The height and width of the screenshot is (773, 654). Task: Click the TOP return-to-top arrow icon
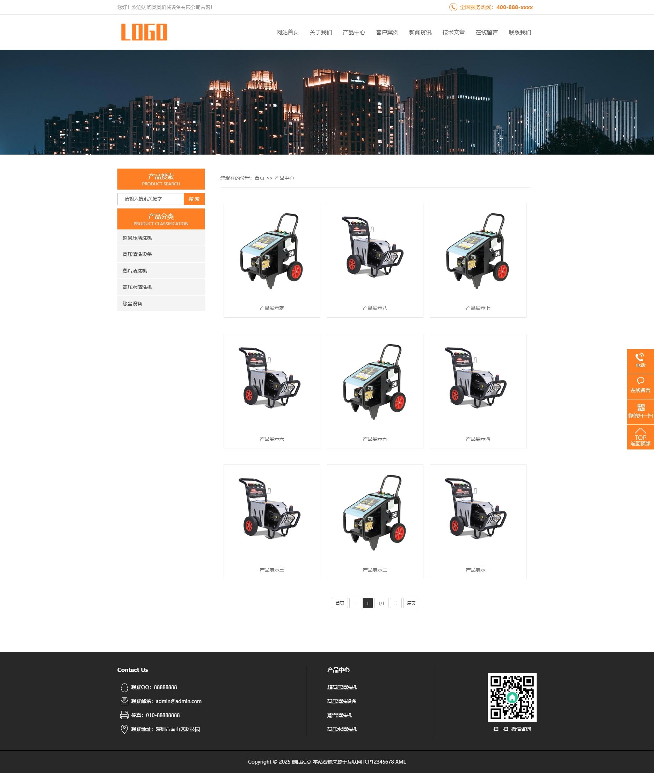(x=640, y=431)
